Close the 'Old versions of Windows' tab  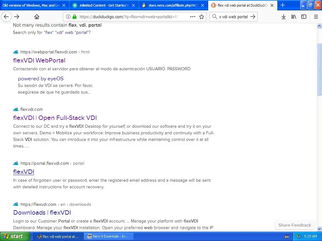(x=64, y=5)
